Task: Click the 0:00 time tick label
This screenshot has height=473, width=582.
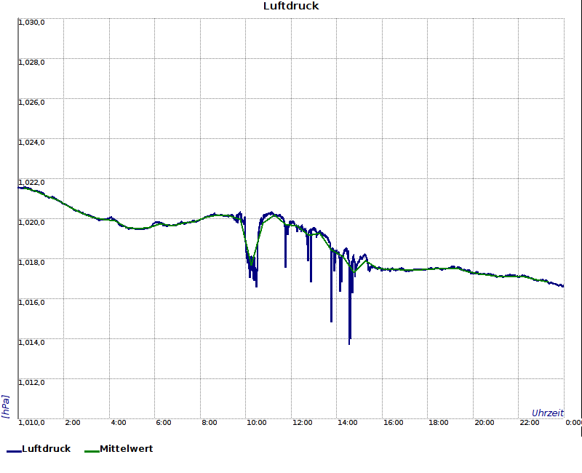Action: [x=573, y=423]
